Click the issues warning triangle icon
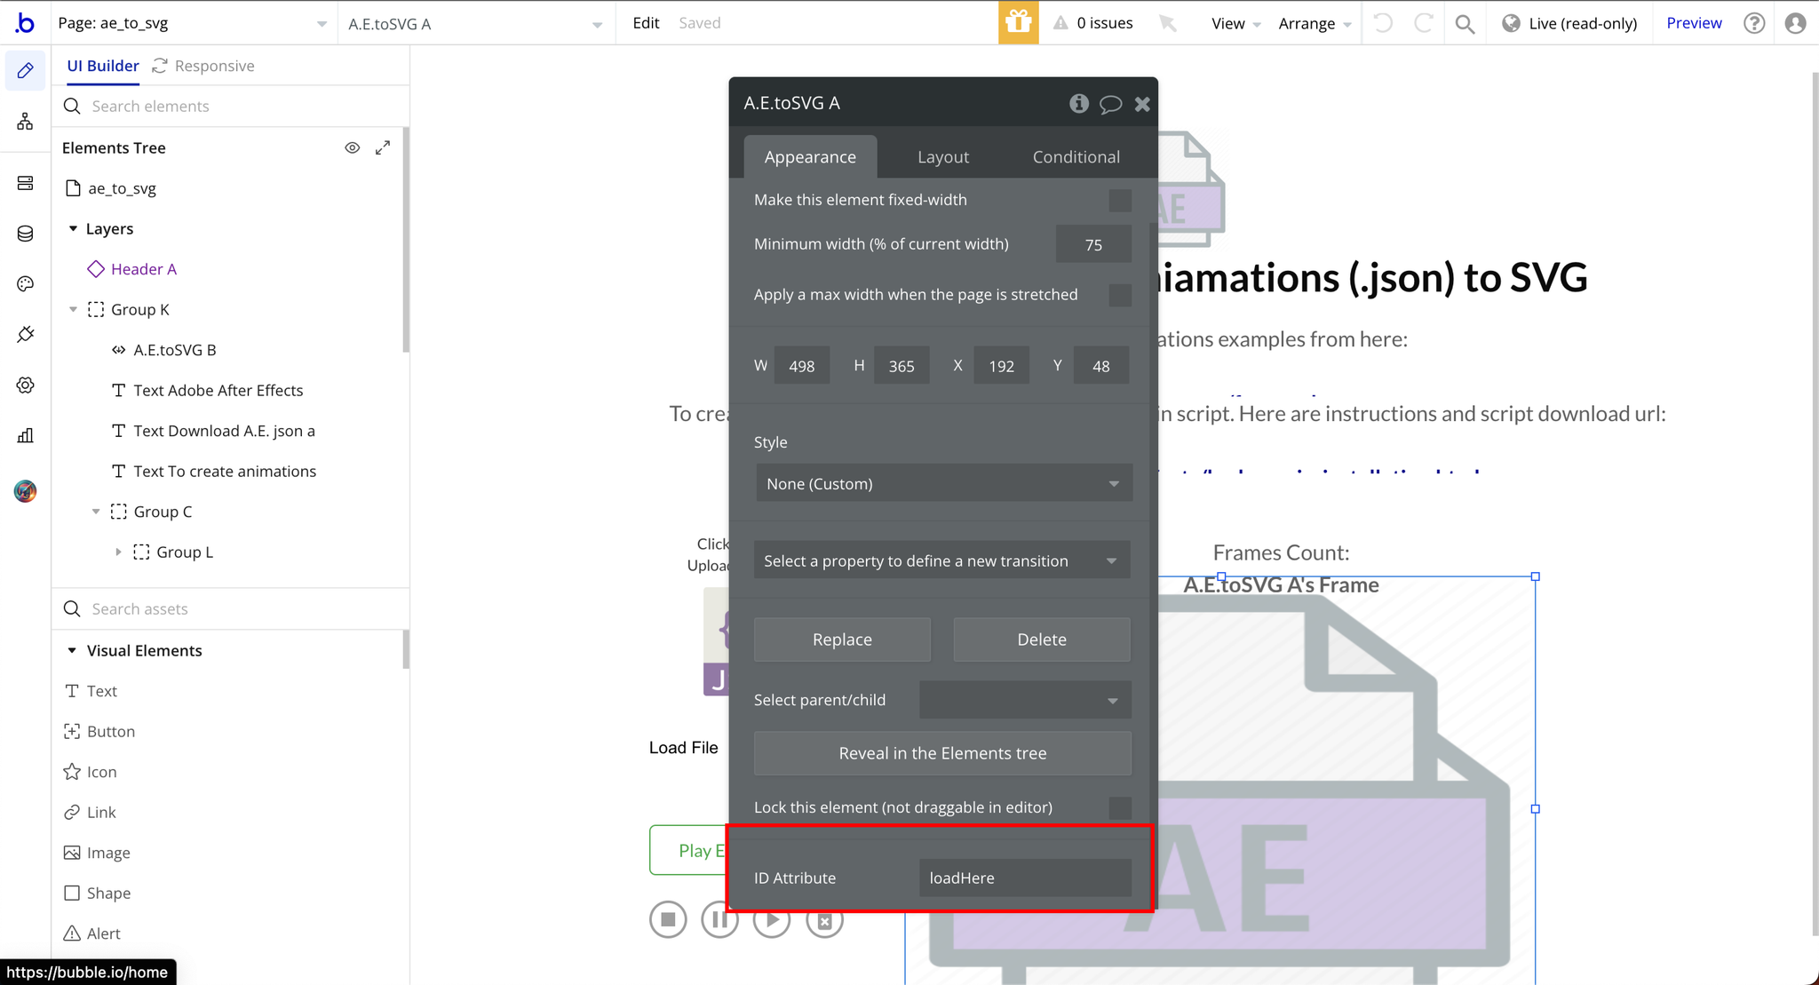This screenshot has height=985, width=1819. click(x=1060, y=23)
